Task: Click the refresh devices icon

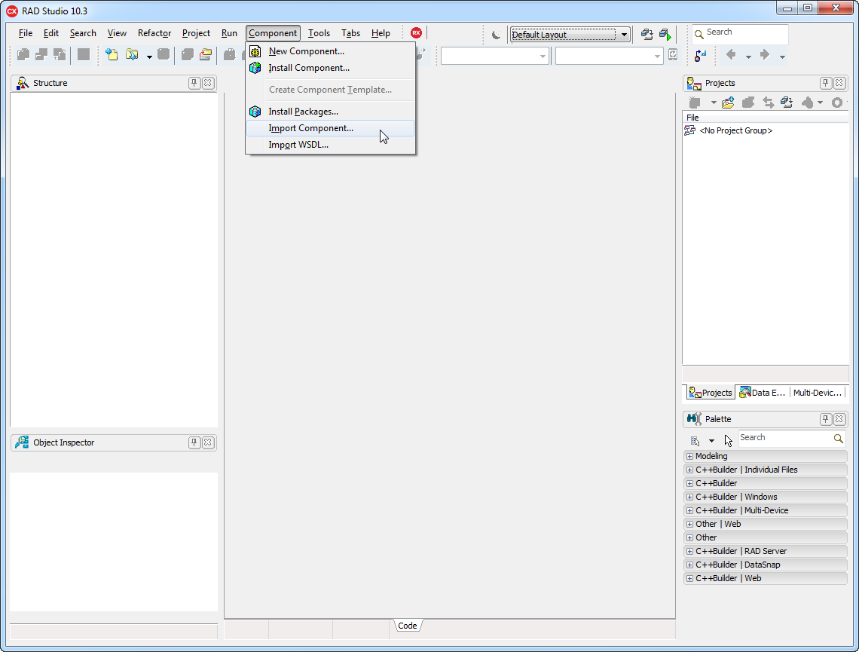Action: click(x=674, y=55)
